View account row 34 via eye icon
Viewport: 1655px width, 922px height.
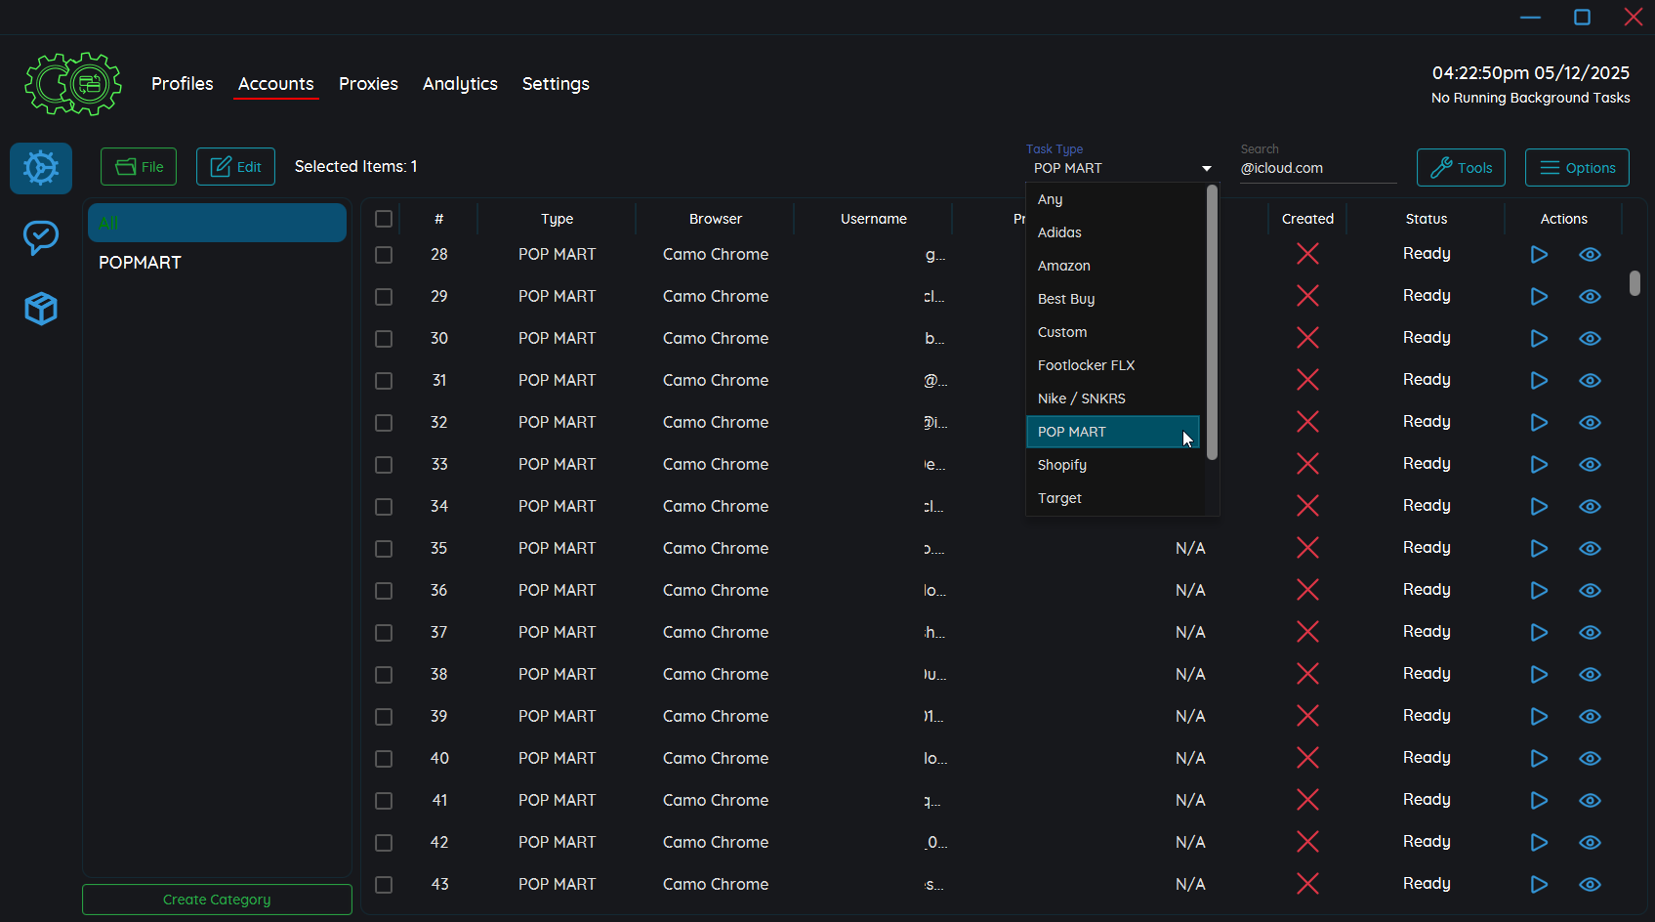pos(1590,506)
